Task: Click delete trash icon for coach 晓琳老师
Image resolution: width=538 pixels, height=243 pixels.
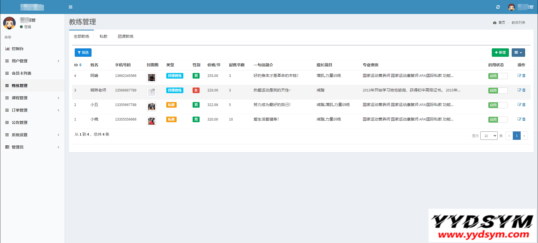Action: tap(524, 90)
